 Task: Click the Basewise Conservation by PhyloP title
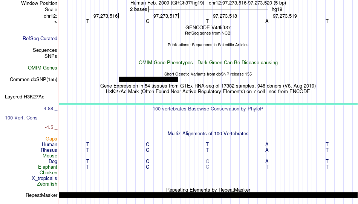(x=208, y=109)
